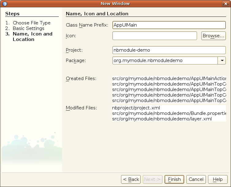The image size is (231, 187).
Task: Click the Project label
Action: point(74,50)
